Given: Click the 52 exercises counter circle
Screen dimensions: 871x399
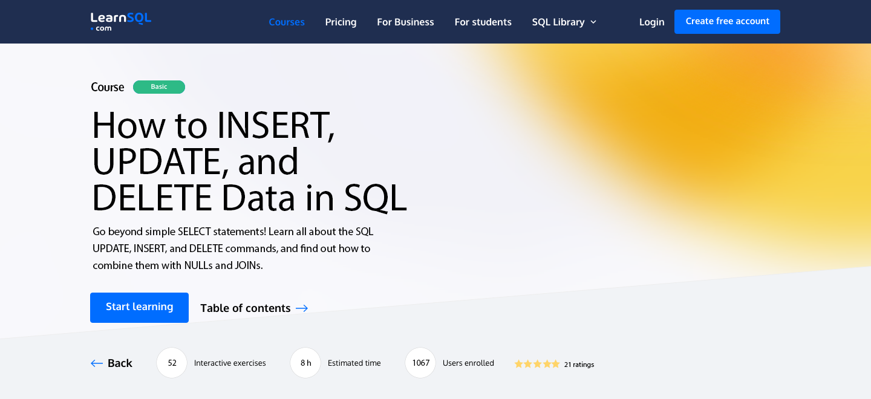Looking at the screenshot, I should 172,363.
